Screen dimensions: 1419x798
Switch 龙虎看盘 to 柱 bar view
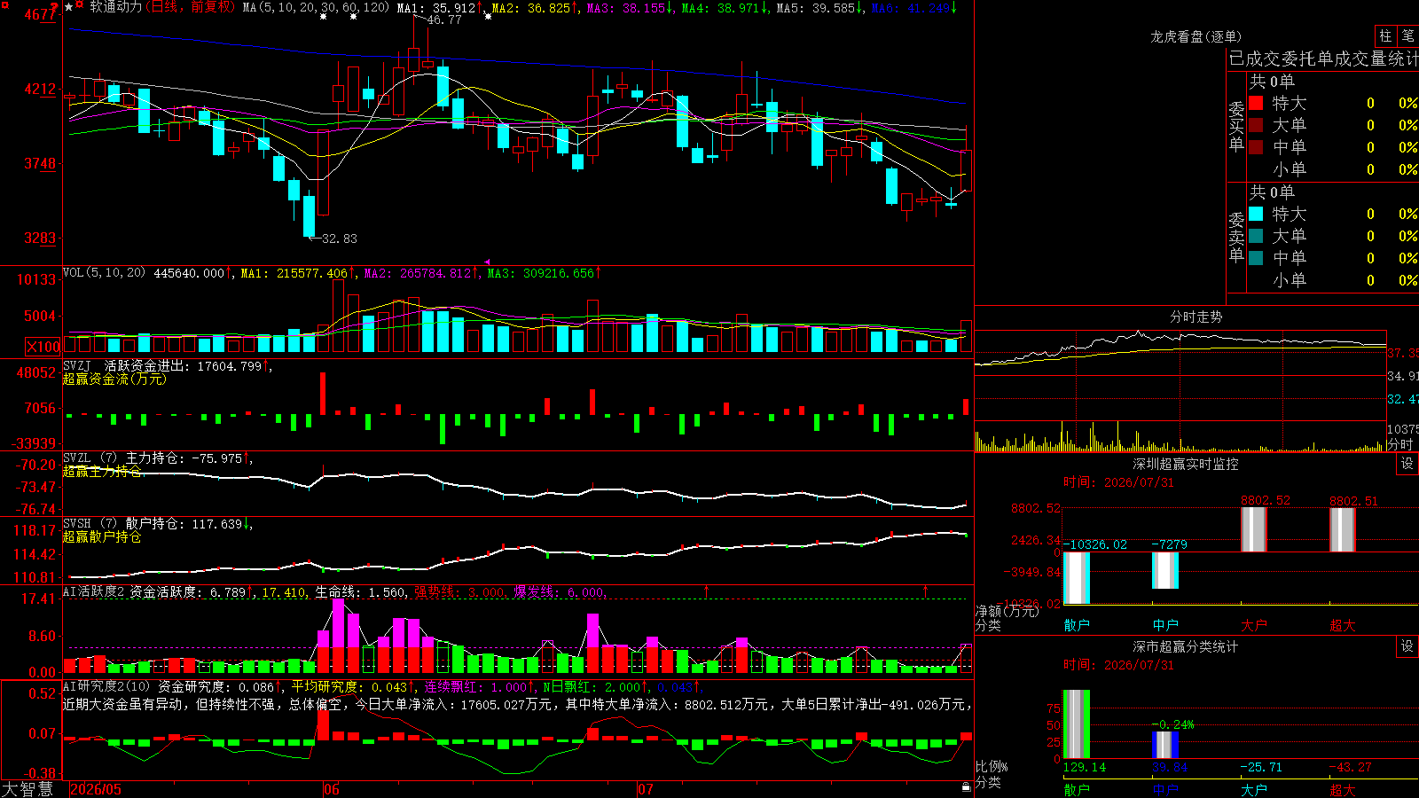point(1385,35)
